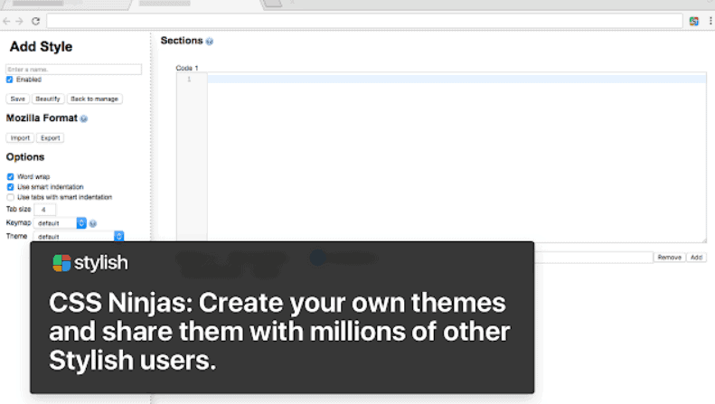Image resolution: width=715 pixels, height=404 pixels.
Task: Click the Add button
Action: click(696, 258)
